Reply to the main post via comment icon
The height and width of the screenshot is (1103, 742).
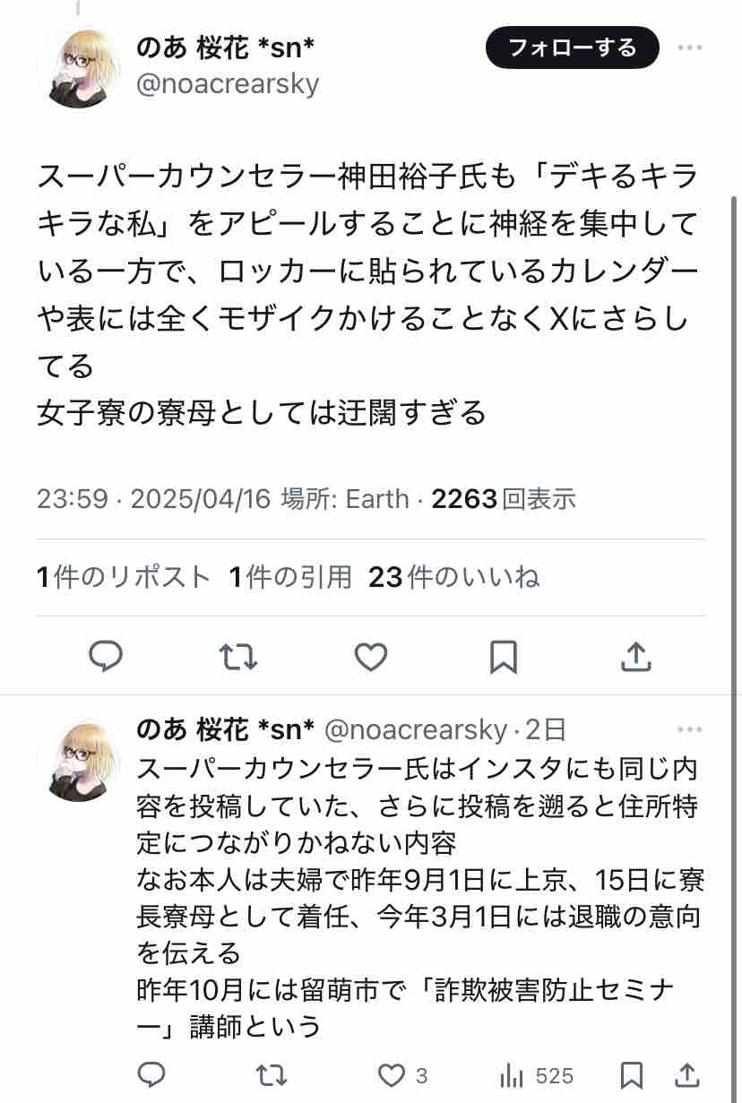[106, 657]
